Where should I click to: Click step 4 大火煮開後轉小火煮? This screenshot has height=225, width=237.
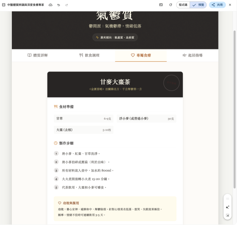(86, 179)
